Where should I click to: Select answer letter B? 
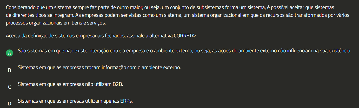[9, 70]
